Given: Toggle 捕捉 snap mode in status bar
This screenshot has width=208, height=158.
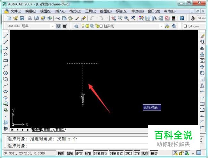Looking at the screenshot, I should coord(61,153).
